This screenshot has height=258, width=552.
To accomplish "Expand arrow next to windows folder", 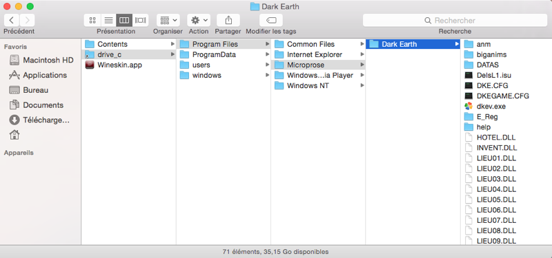I will coord(267,75).
